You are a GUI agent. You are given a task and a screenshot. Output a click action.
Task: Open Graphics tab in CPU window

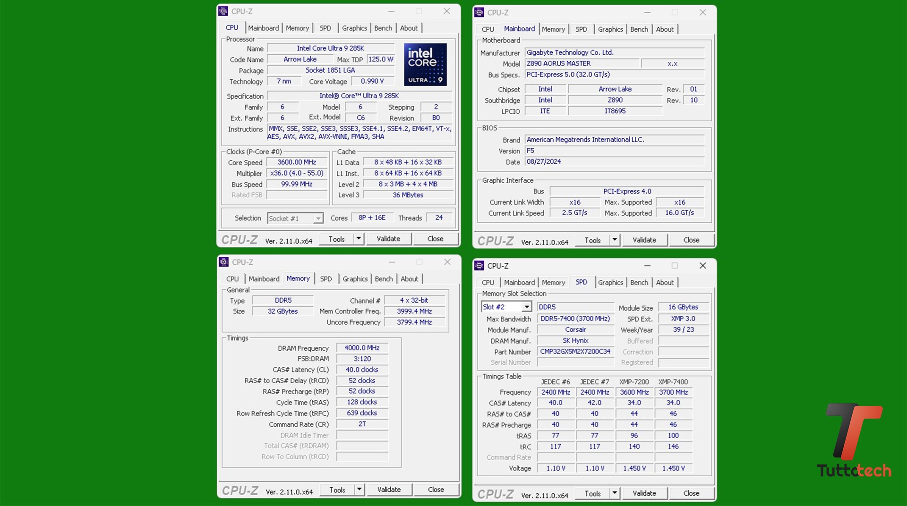[x=355, y=28]
